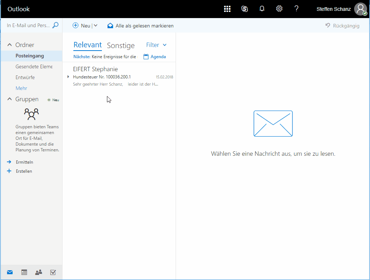Click the Outlook title
Screen dimensions: 370x280
pyautogui.click(x=18, y=9)
